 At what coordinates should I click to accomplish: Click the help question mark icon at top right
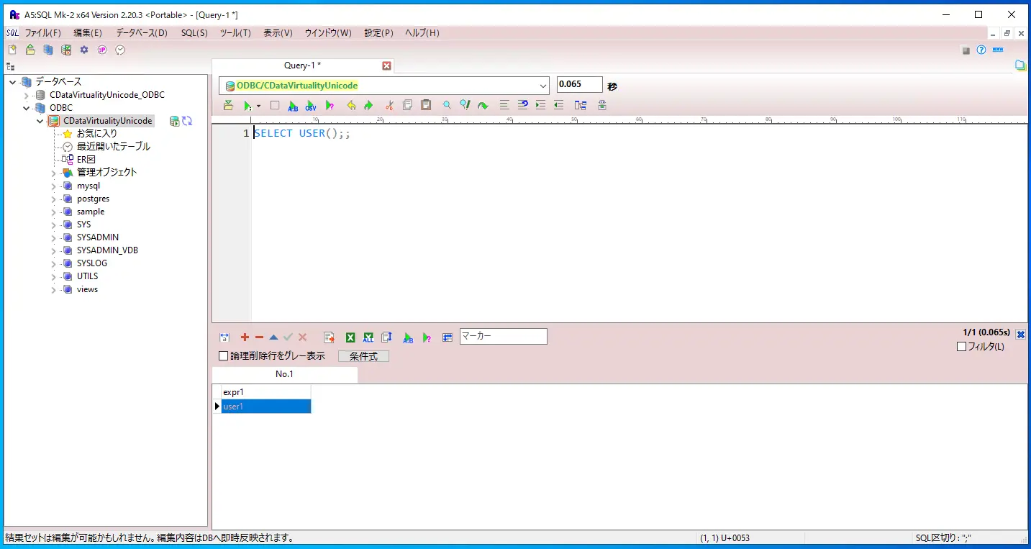[981, 50]
